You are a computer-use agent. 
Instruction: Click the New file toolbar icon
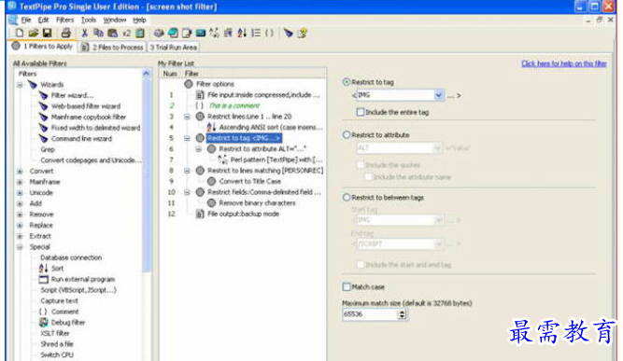pos(19,33)
